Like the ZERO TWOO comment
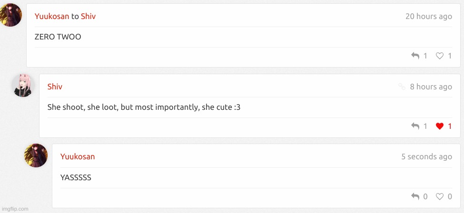This screenshot has height=213, width=464. pyautogui.click(x=440, y=56)
